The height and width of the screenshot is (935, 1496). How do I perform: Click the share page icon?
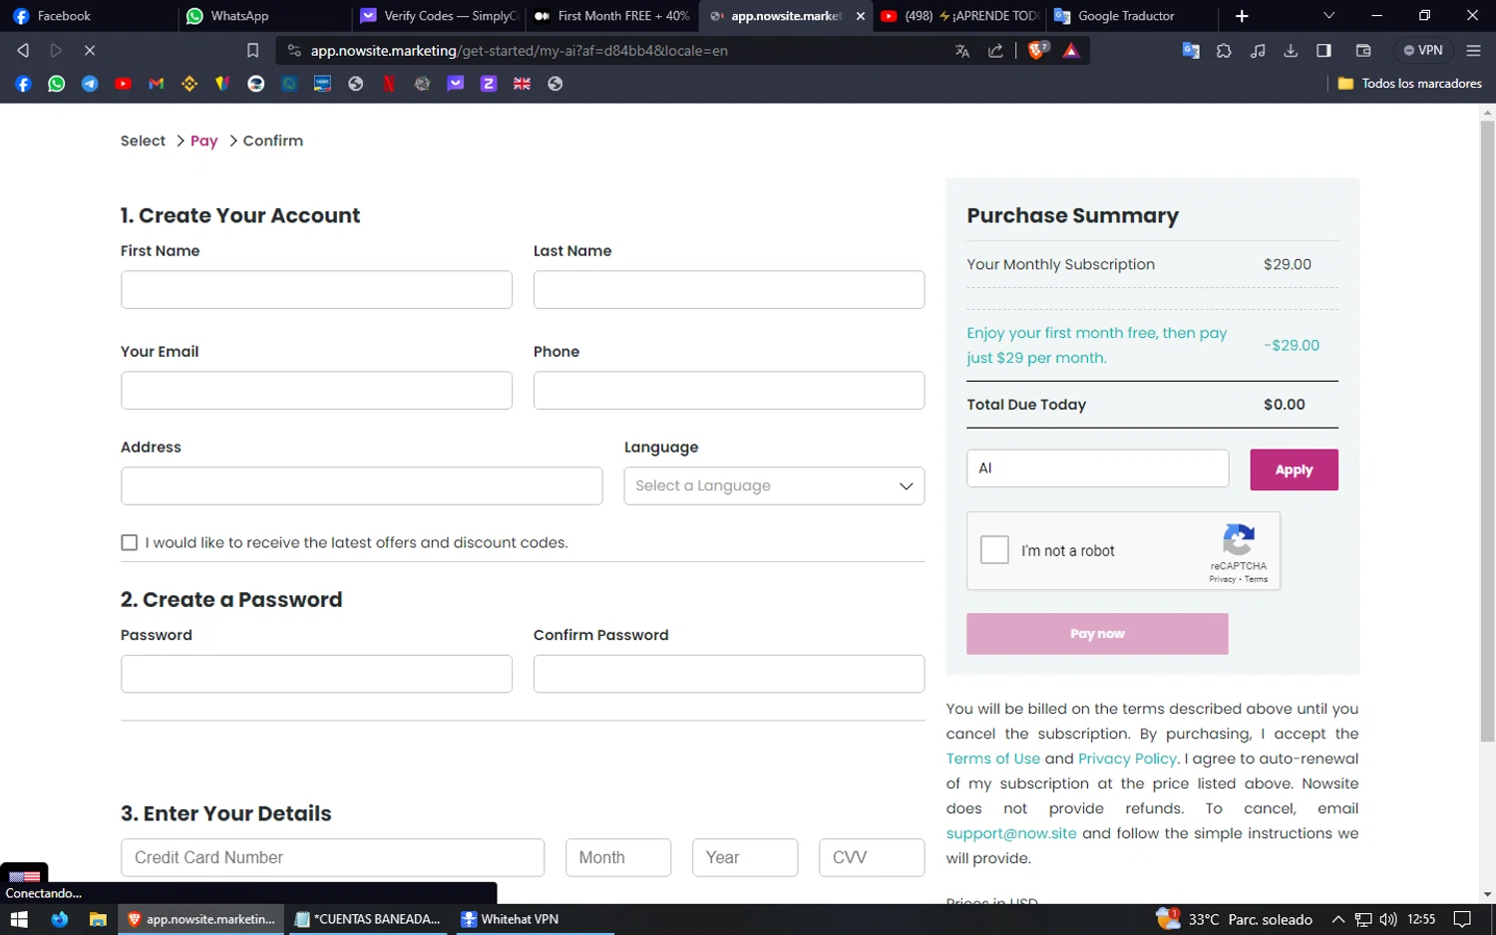click(x=995, y=51)
